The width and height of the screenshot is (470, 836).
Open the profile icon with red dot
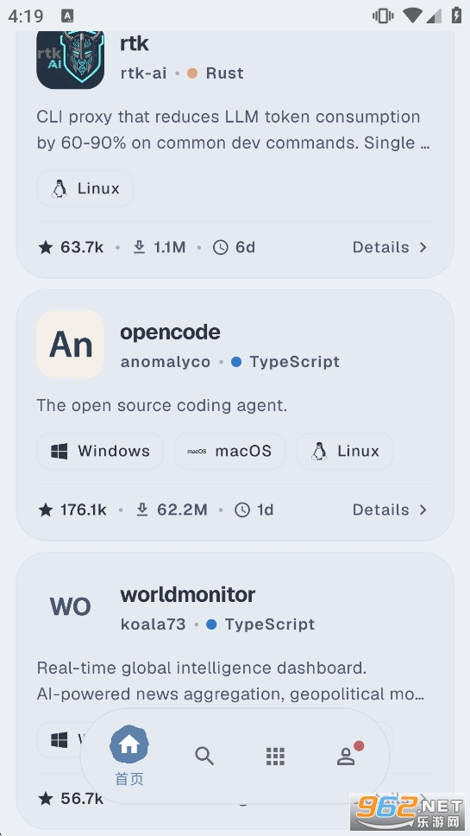(x=347, y=755)
